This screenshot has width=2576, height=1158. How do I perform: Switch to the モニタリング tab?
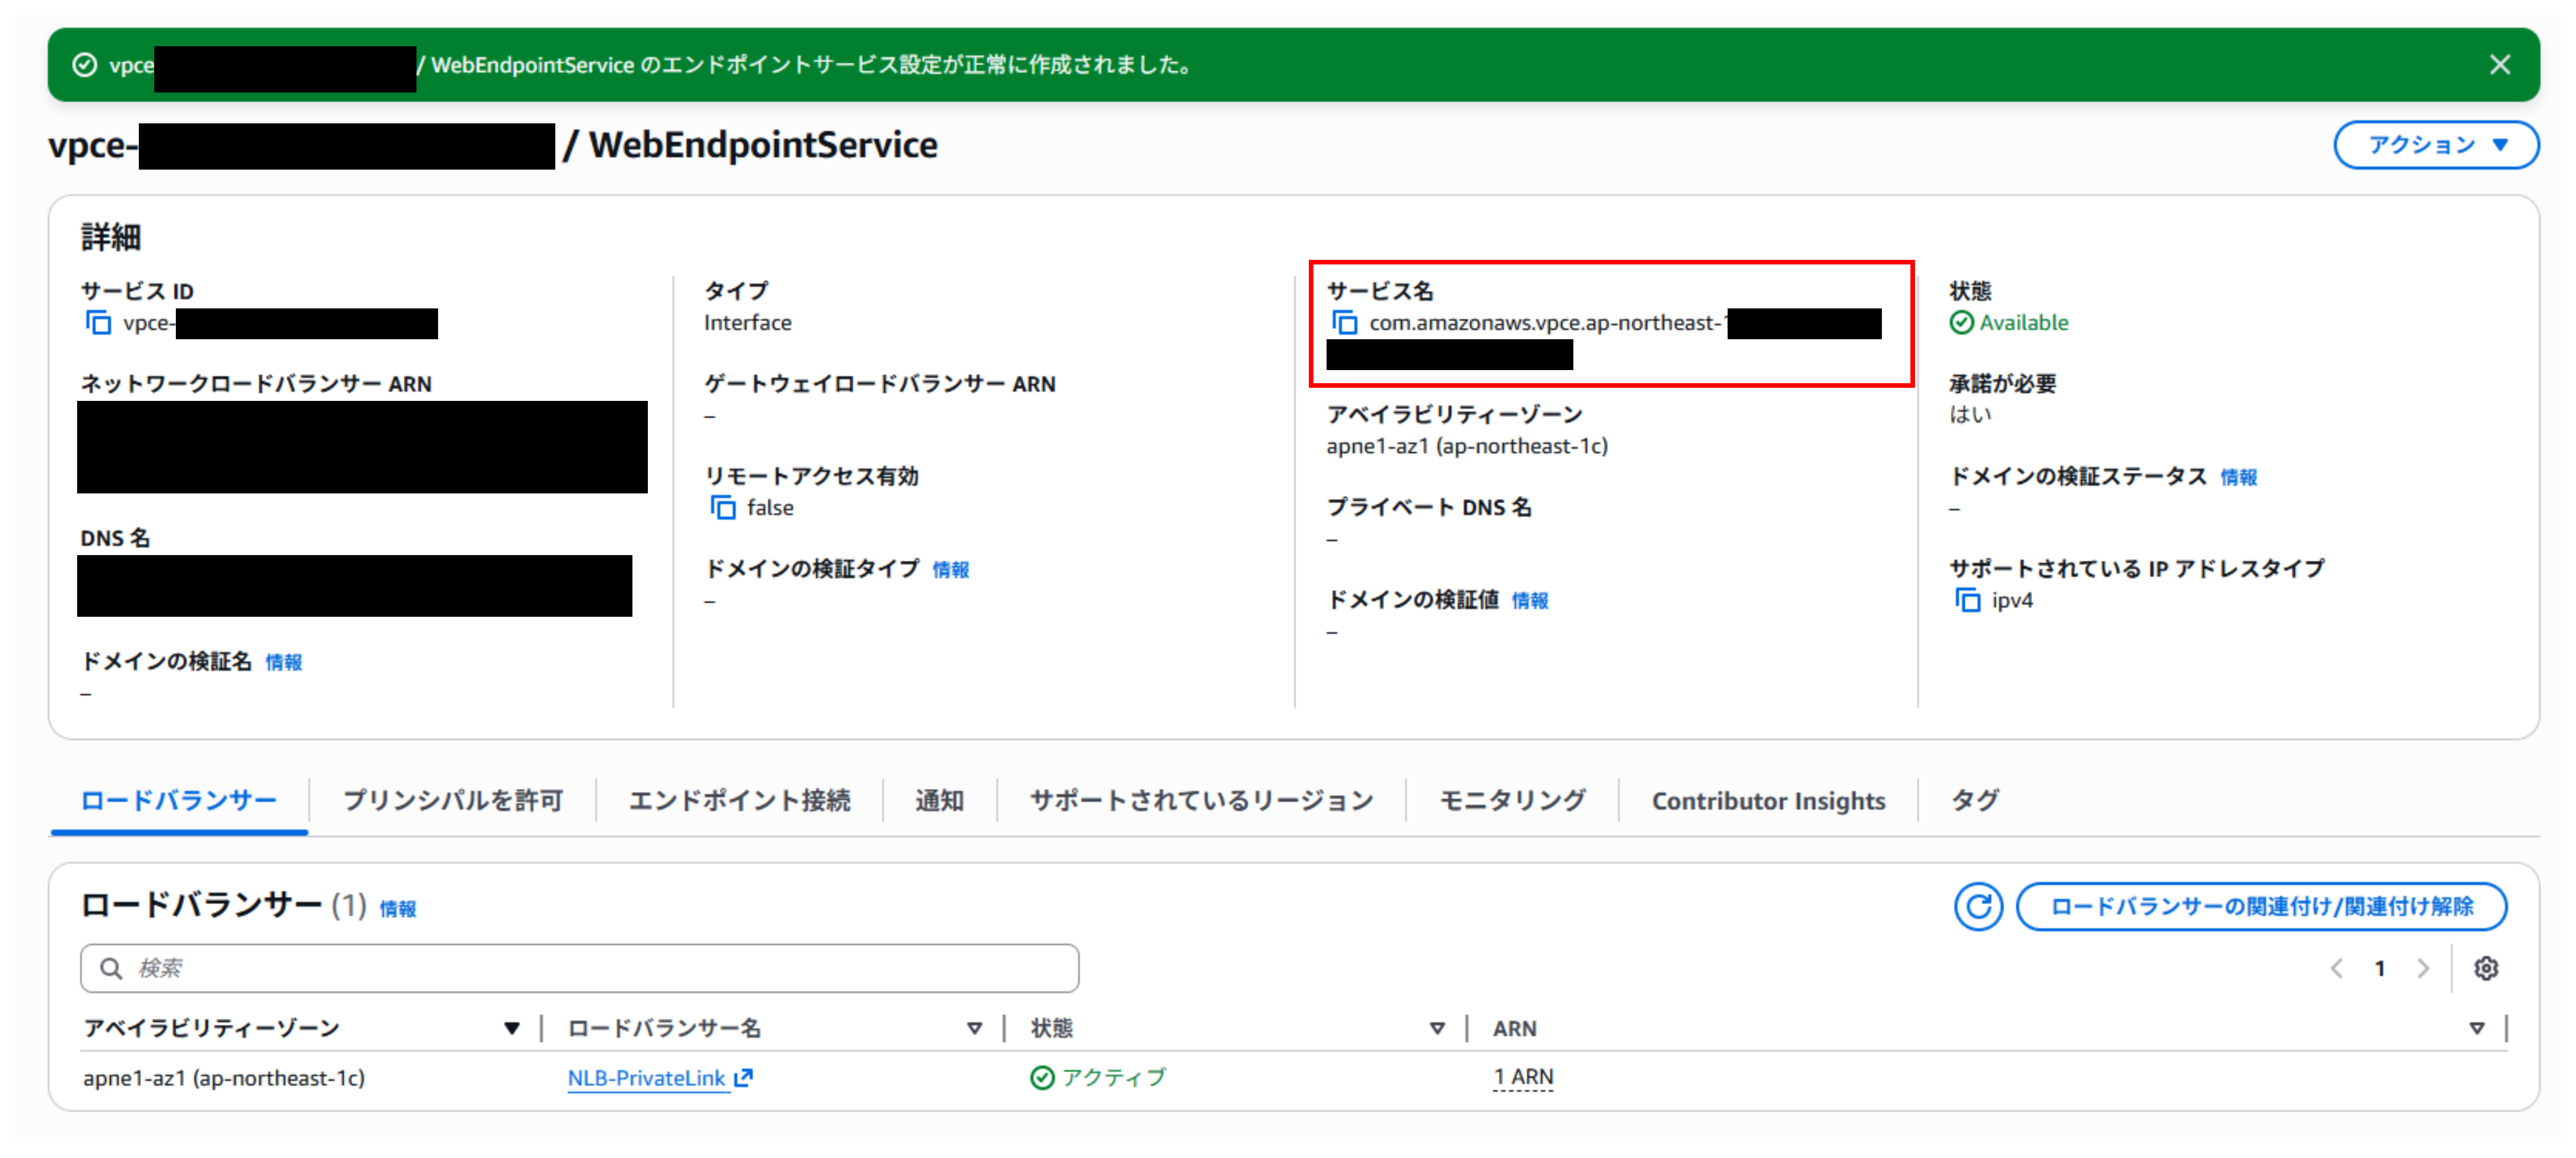1511,800
